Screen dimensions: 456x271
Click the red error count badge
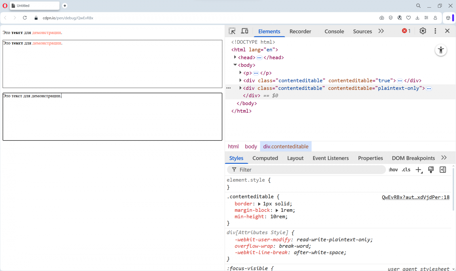pyautogui.click(x=406, y=31)
